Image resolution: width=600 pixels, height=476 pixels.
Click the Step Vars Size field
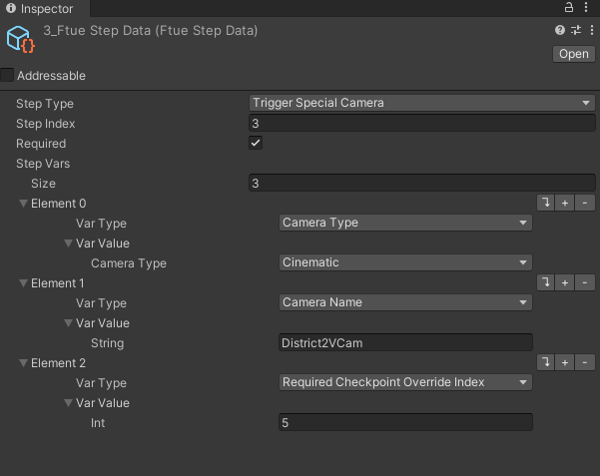tap(422, 184)
